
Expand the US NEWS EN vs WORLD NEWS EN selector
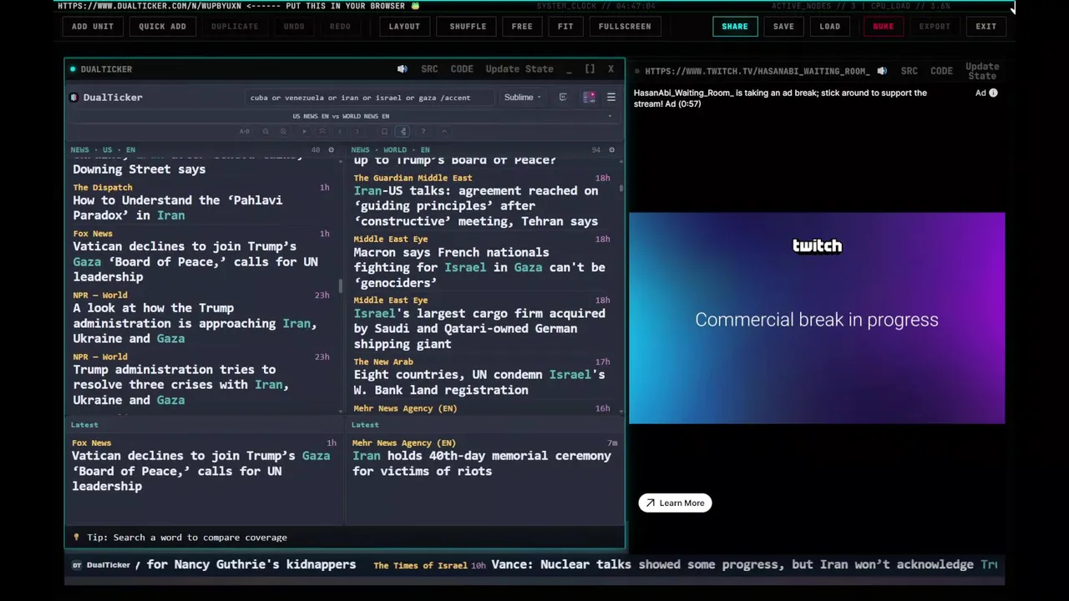344,116
